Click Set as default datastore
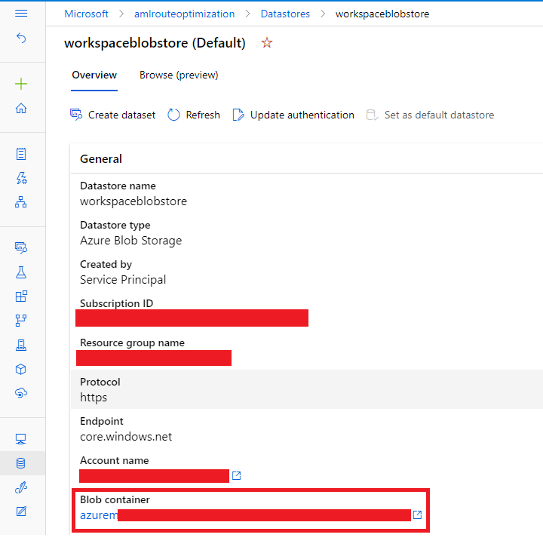This screenshot has height=556, width=543. (x=430, y=115)
